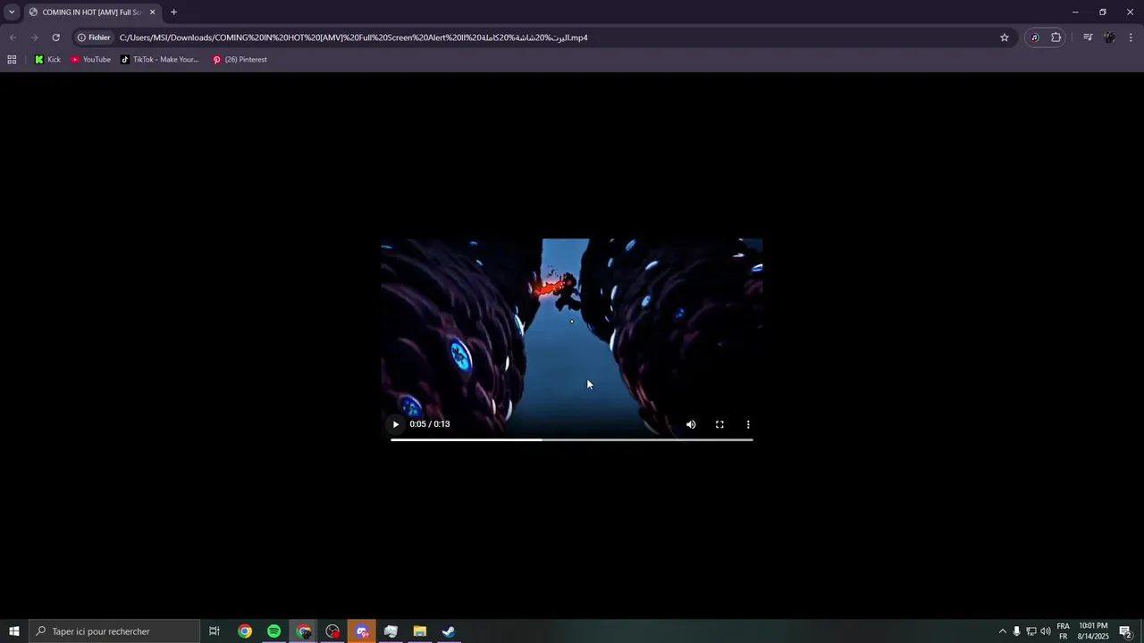The image size is (1144, 643).
Task: Open Discord from the taskbar
Action: pos(362,631)
